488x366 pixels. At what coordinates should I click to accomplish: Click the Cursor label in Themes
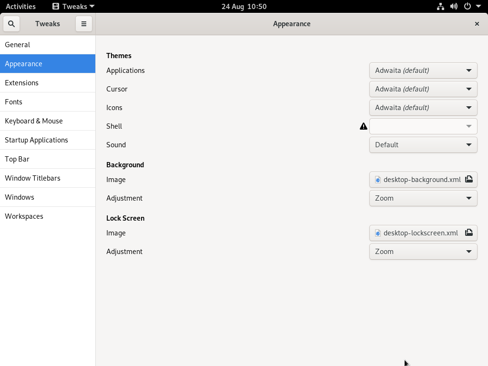[x=117, y=89]
